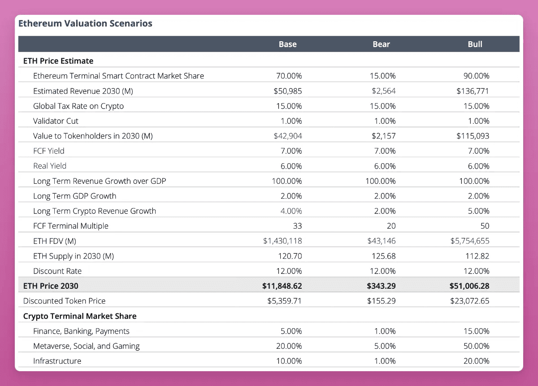This screenshot has height=386, width=538.
Task: Select the Ethereum Valuation Scenarios title
Action: coord(85,24)
